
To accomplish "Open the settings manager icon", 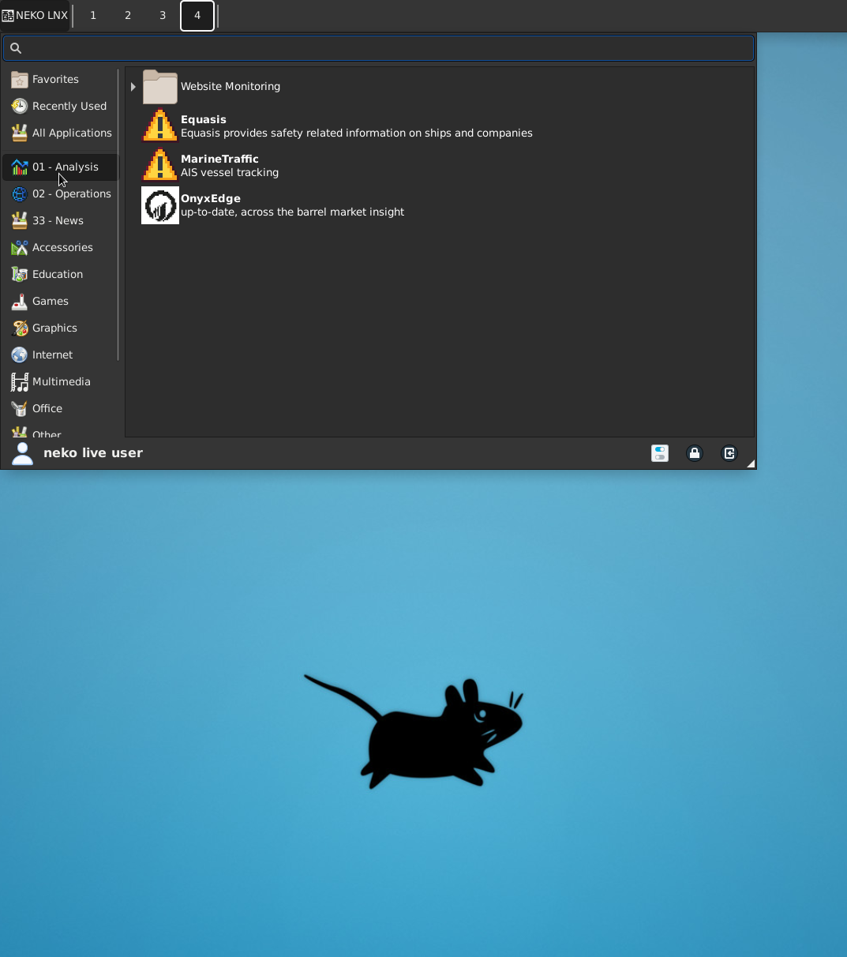I will tap(660, 453).
